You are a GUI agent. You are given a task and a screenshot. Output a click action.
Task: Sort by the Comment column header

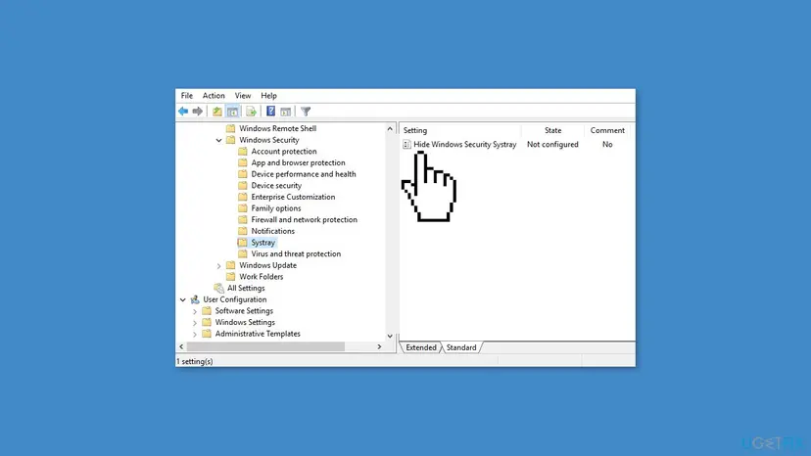tap(607, 130)
